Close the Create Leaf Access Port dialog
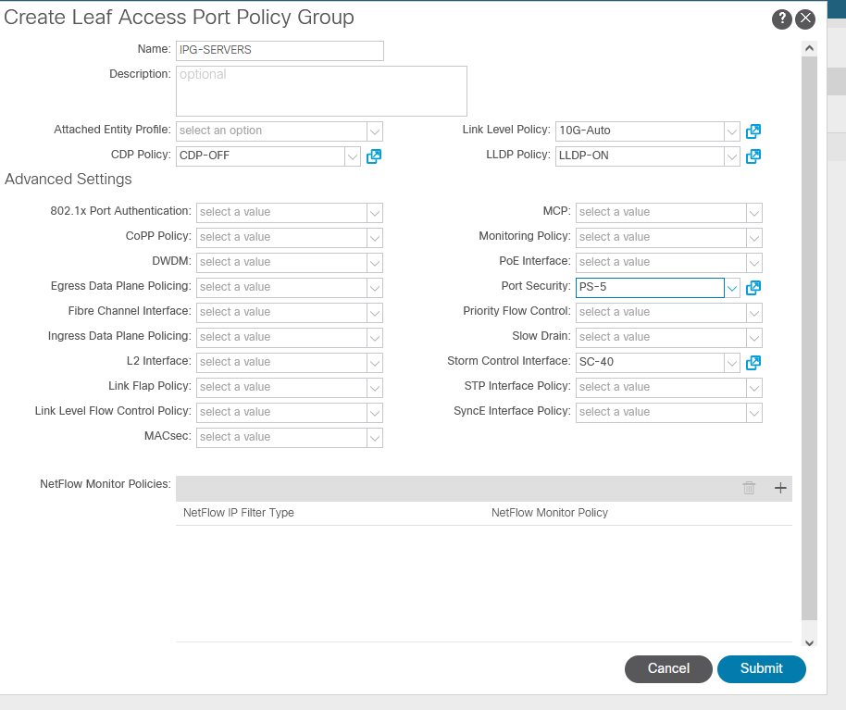Viewport: 846px width, 710px height. pos(805,19)
